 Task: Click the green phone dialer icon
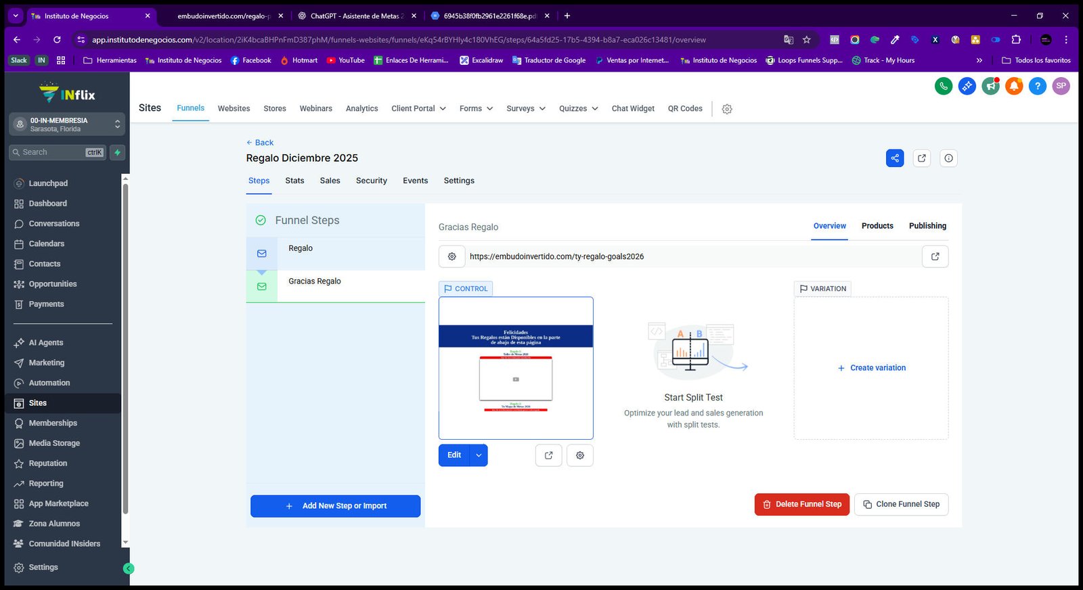point(944,86)
